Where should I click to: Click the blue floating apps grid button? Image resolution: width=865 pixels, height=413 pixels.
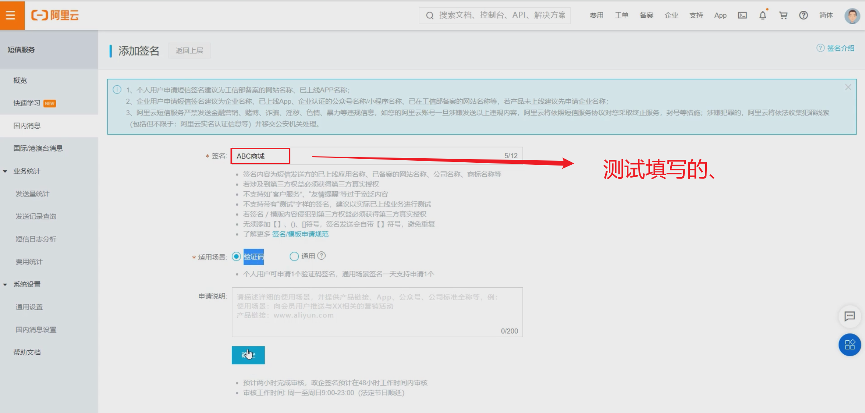(x=849, y=345)
